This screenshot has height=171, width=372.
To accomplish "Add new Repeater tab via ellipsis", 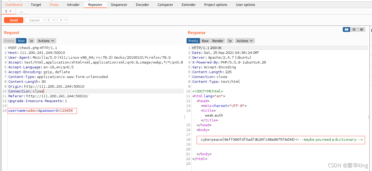I will click(x=21, y=11).
